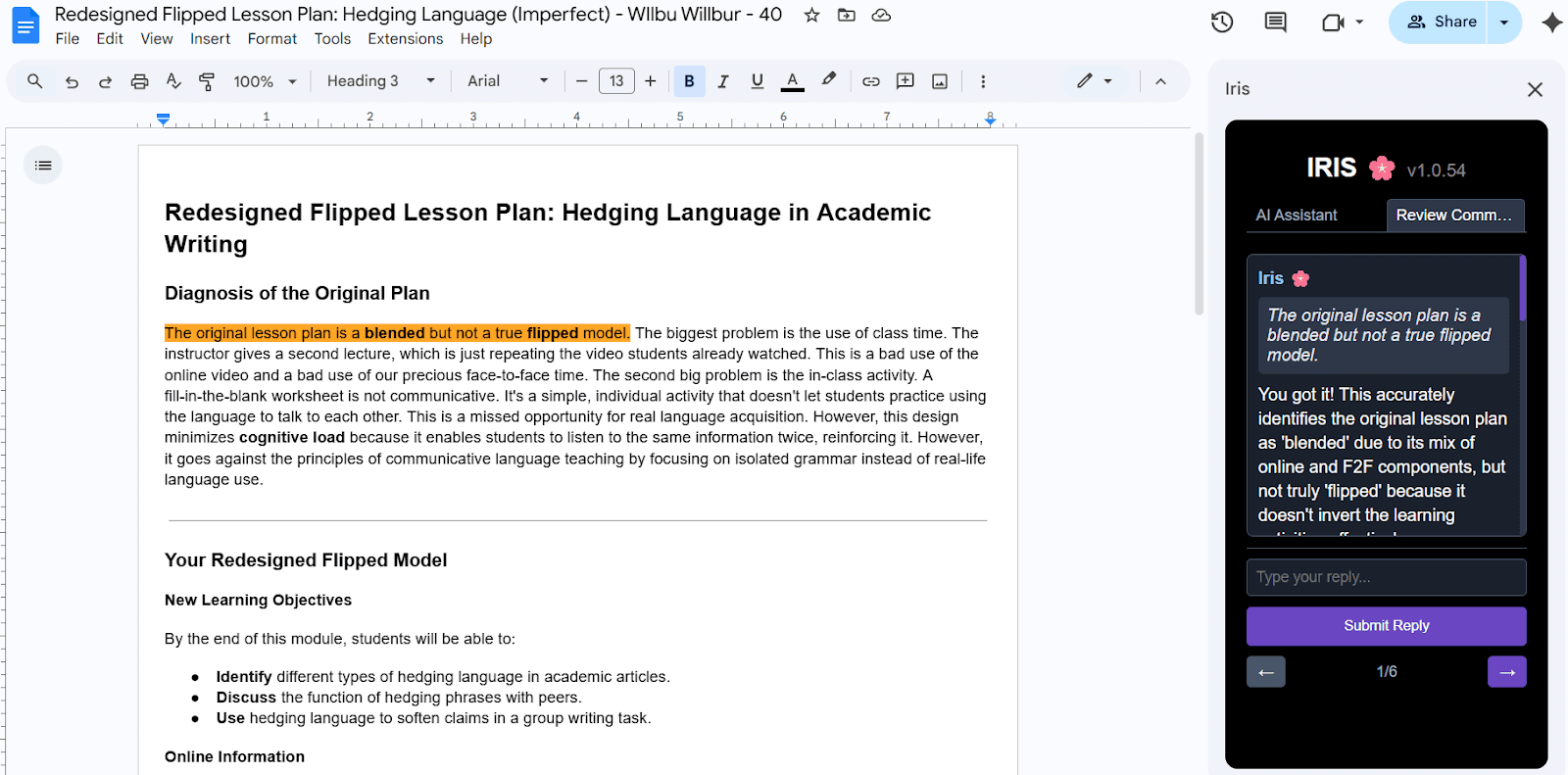This screenshot has height=775, width=1568.
Task: Click the Type your reply field
Action: [x=1386, y=577]
